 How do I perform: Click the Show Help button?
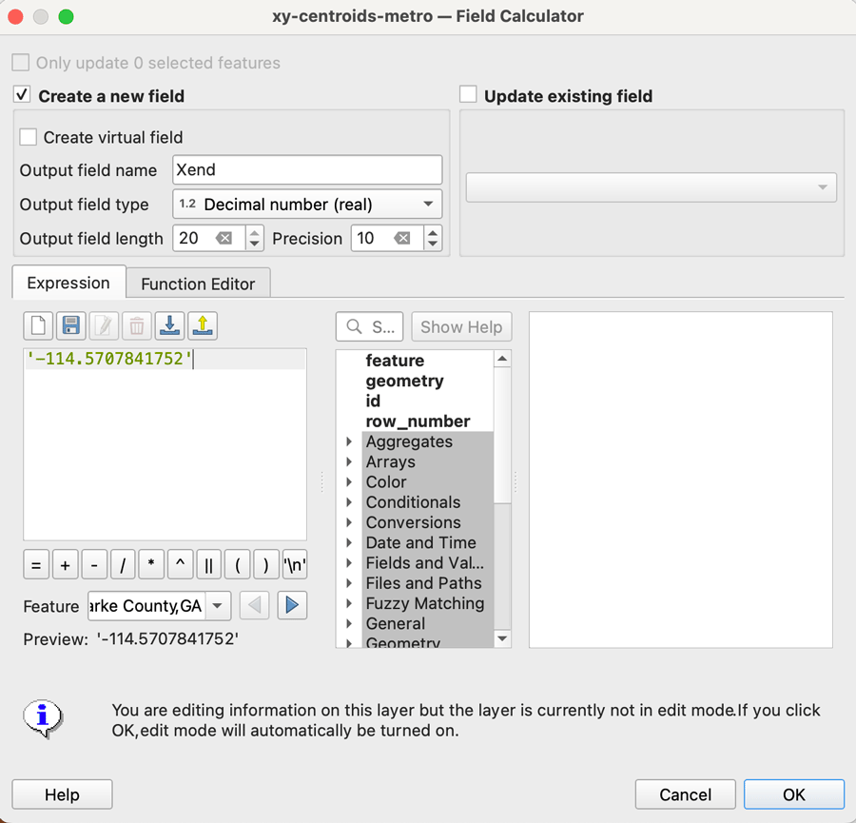point(461,326)
